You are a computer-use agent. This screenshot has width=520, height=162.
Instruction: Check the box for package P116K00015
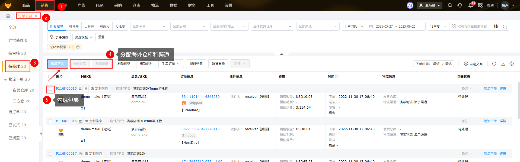(50, 89)
